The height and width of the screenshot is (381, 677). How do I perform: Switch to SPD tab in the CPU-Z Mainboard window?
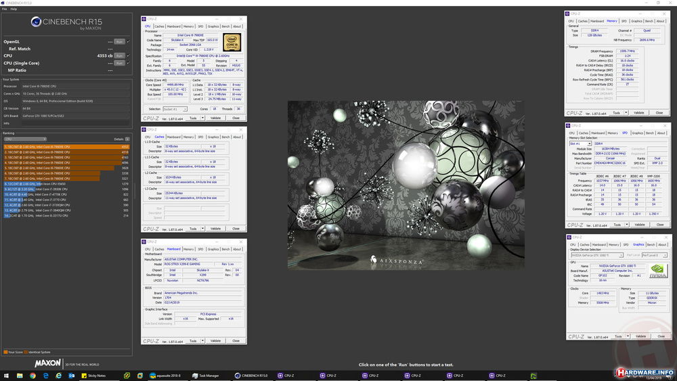[200, 249]
